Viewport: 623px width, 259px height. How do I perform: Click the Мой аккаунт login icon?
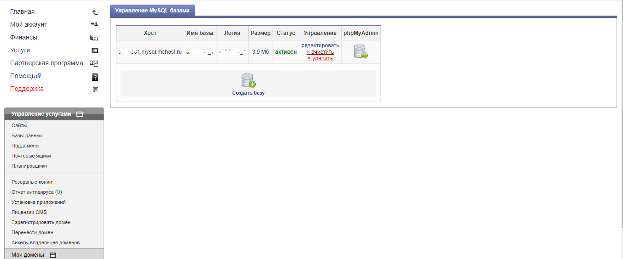pos(95,24)
